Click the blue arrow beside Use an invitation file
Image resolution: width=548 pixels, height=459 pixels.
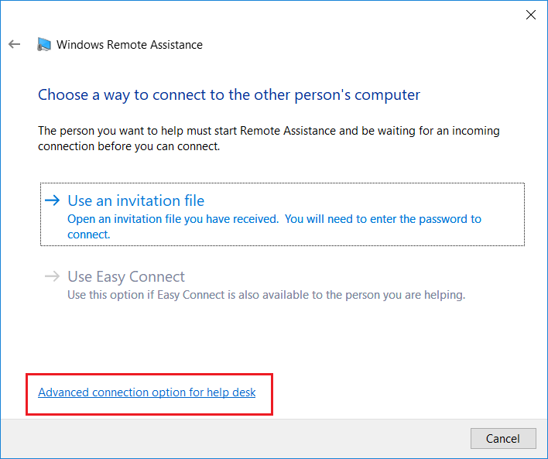point(53,200)
